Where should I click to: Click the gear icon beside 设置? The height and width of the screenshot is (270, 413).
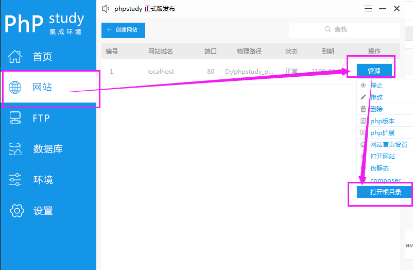coord(17,211)
